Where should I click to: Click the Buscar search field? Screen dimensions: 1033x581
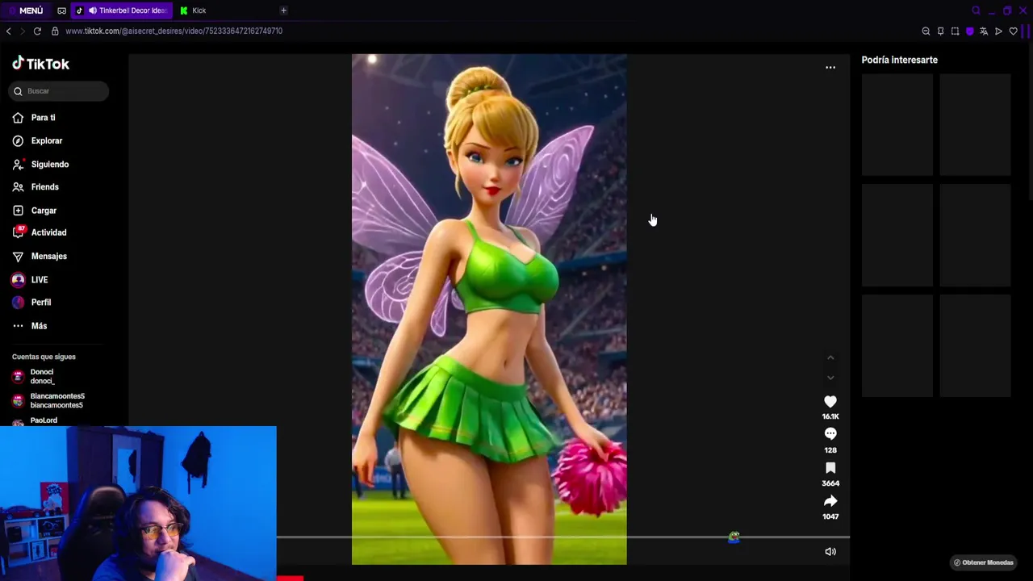coord(59,91)
